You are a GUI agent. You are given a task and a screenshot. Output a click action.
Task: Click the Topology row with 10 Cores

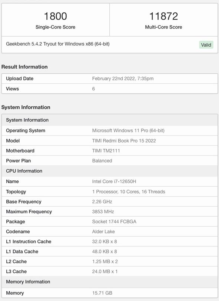(x=110, y=191)
